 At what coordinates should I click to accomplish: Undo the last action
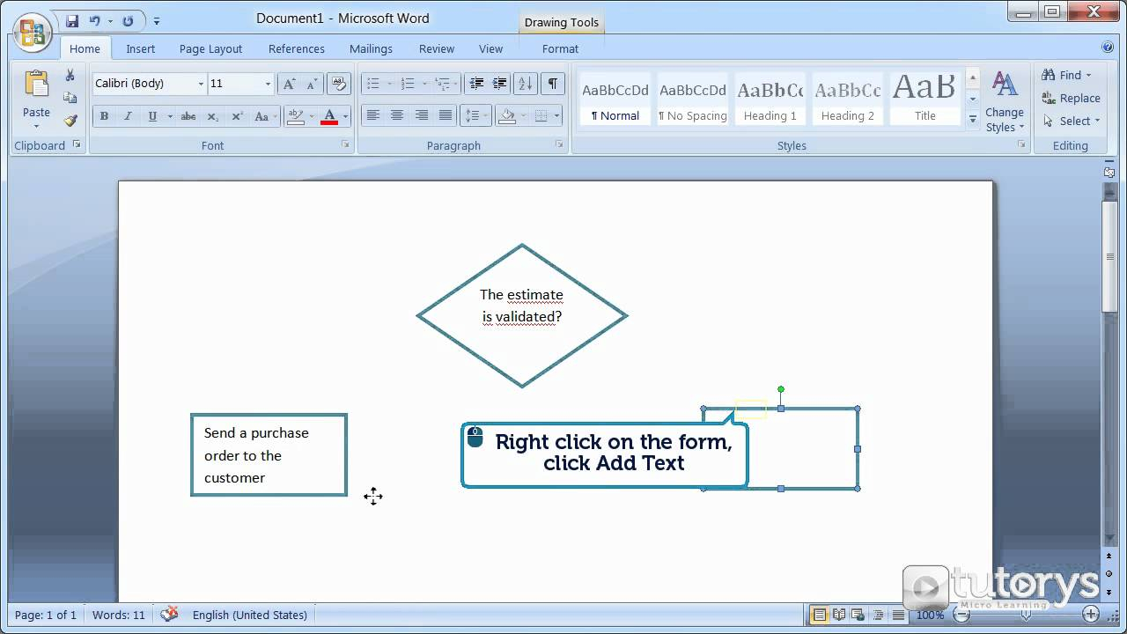click(94, 20)
